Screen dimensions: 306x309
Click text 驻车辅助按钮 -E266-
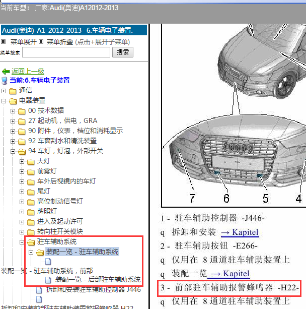tap(216, 246)
